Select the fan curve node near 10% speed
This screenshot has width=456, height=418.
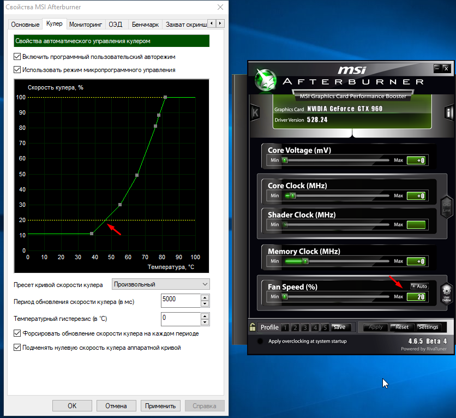point(92,234)
